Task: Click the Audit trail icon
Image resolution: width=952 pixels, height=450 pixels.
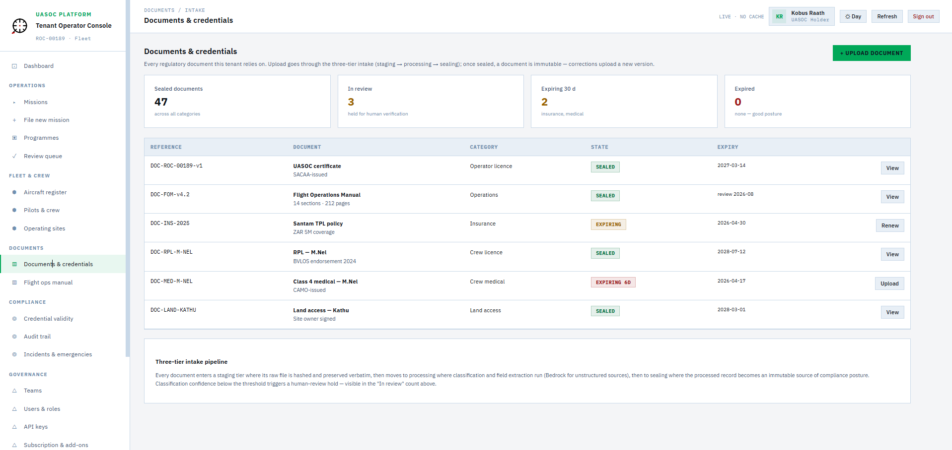Action: tap(14, 337)
